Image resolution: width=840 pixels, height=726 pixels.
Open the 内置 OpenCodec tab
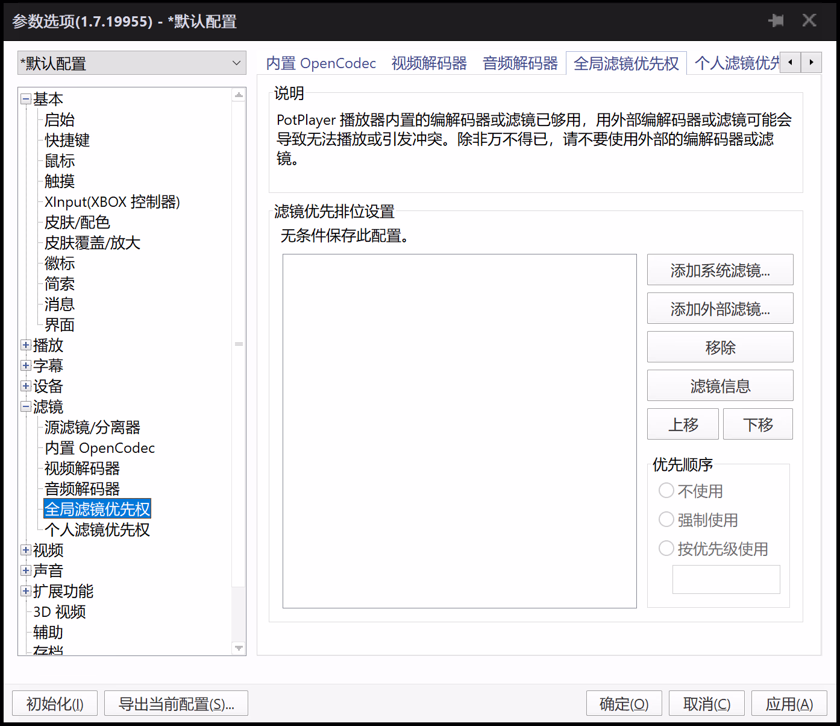321,63
